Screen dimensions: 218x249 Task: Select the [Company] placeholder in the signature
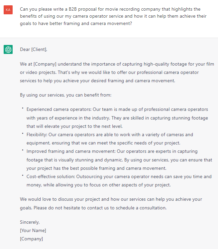[x=31, y=239]
